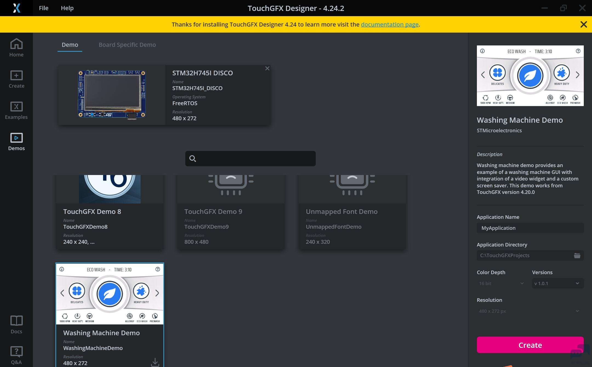Select the Unmapped Font Demo card
Viewport: 592px width, 367px height.
pos(352,212)
